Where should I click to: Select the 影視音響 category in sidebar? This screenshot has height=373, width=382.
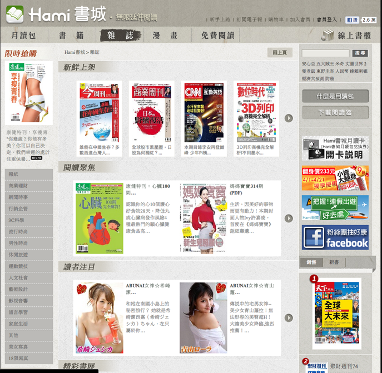[x=29, y=301]
